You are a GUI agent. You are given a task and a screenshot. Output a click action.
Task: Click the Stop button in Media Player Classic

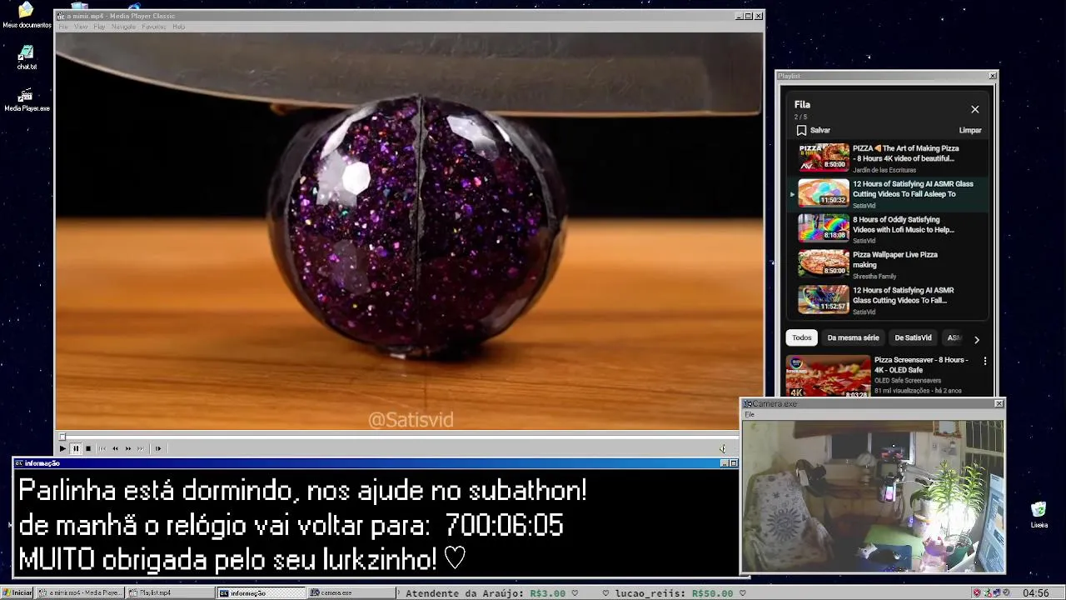pos(88,448)
